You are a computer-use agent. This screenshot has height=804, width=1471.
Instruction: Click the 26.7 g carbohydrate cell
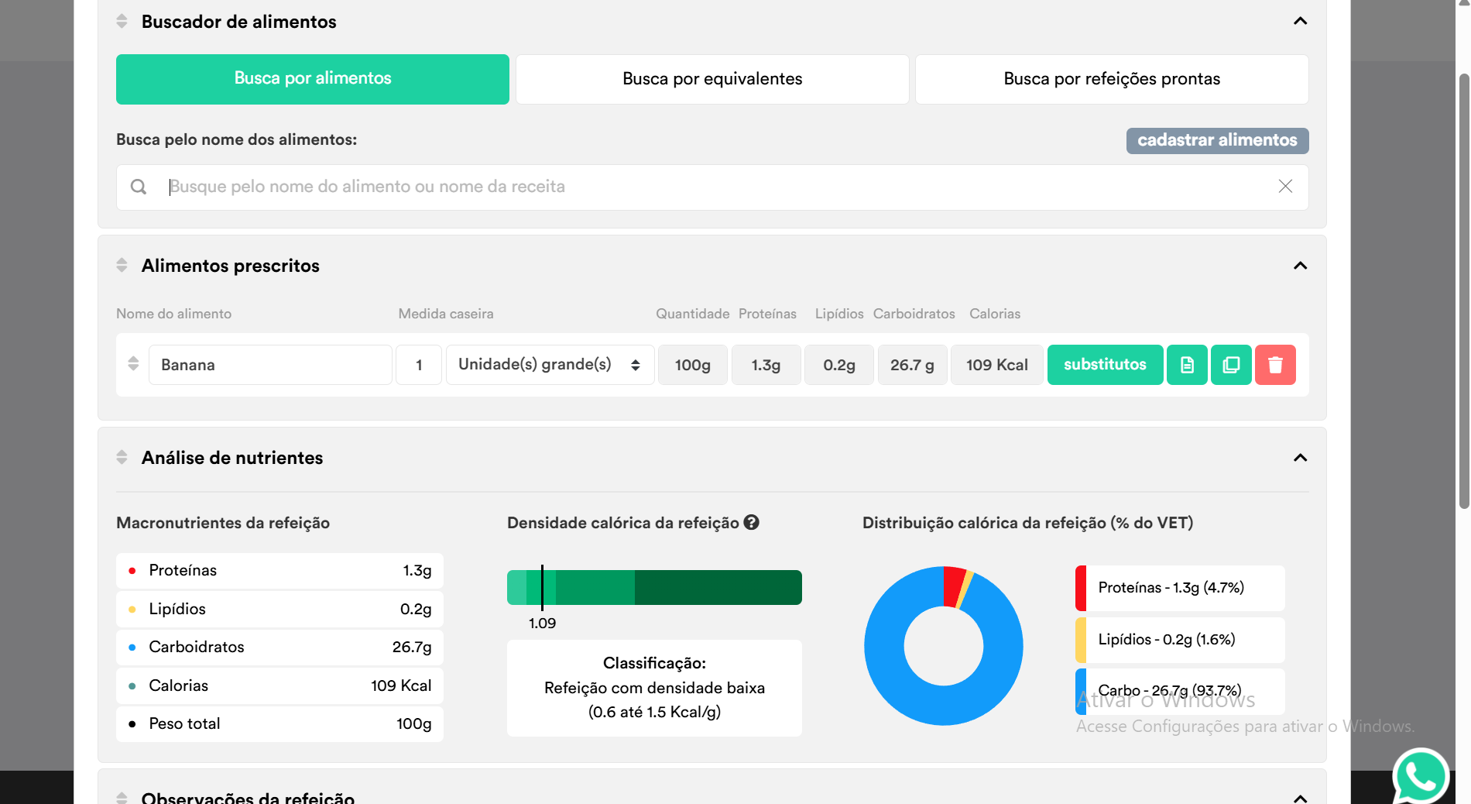912,365
